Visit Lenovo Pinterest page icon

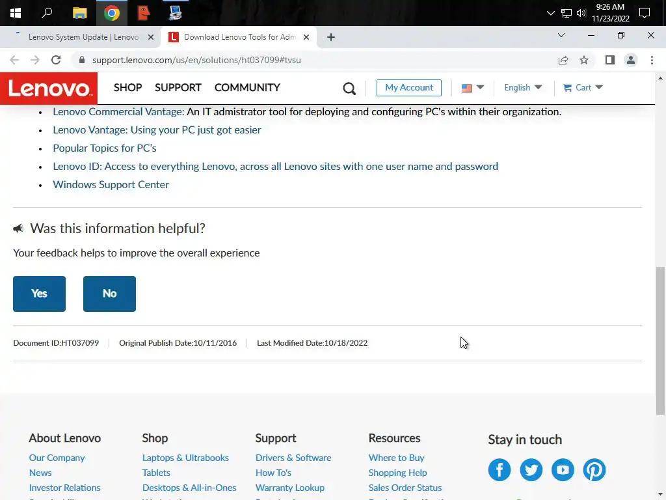point(594,470)
